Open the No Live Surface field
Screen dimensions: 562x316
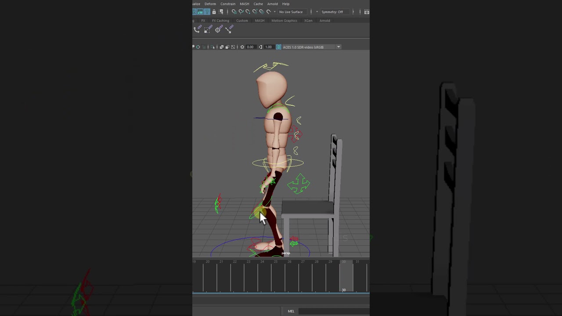292,12
